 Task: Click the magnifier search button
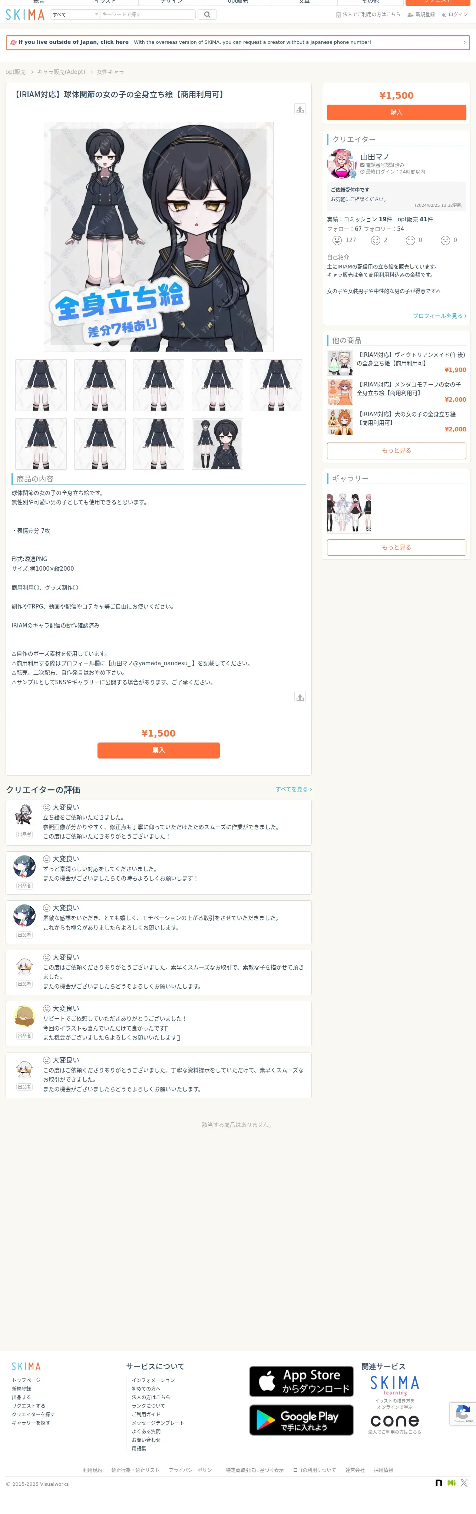(207, 15)
